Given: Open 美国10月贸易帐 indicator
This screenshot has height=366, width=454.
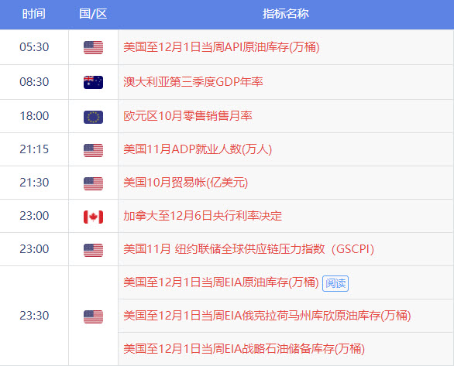Looking at the screenshot, I should coord(186,183).
